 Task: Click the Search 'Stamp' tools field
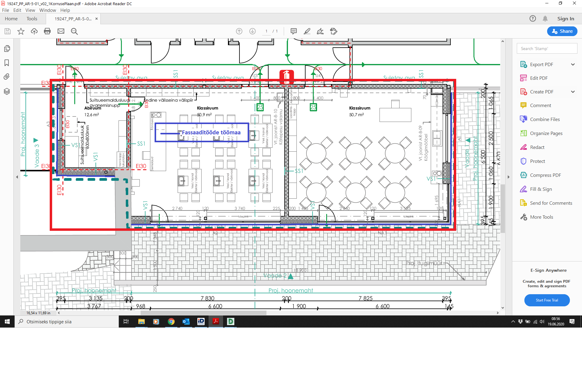(547, 49)
